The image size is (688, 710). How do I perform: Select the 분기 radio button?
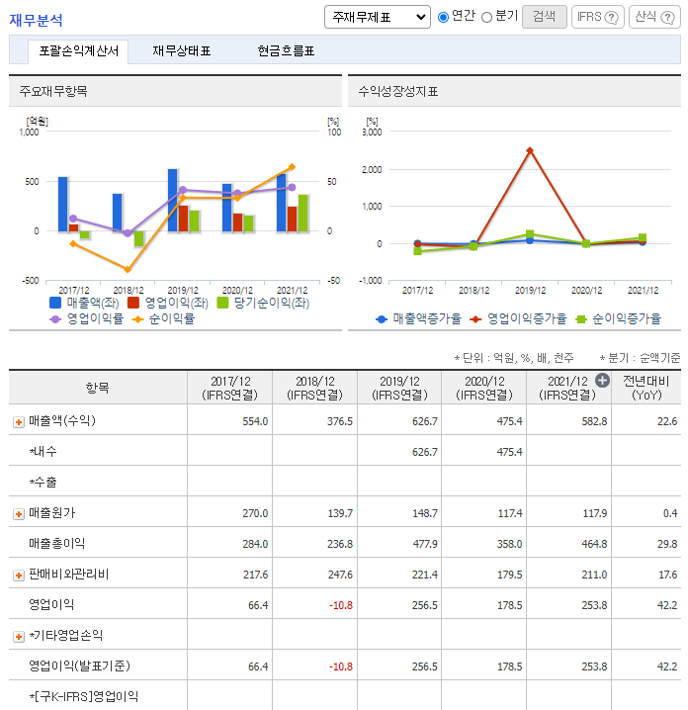coord(486,17)
